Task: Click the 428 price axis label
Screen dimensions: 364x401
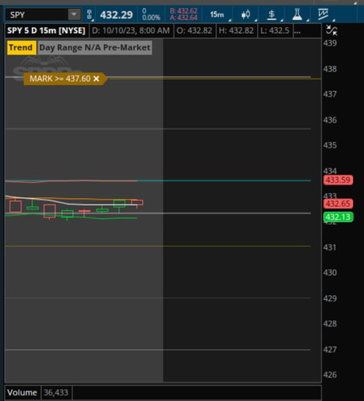Action: click(330, 324)
